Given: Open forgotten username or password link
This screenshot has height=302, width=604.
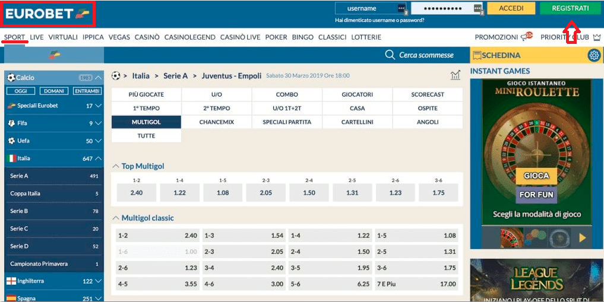Looking at the screenshot, I should [380, 20].
